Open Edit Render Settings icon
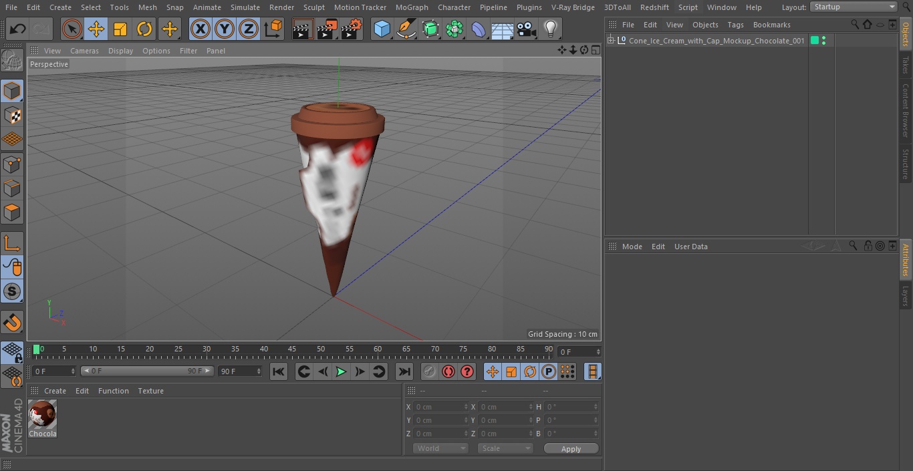Viewport: 913px width, 471px height. point(352,29)
